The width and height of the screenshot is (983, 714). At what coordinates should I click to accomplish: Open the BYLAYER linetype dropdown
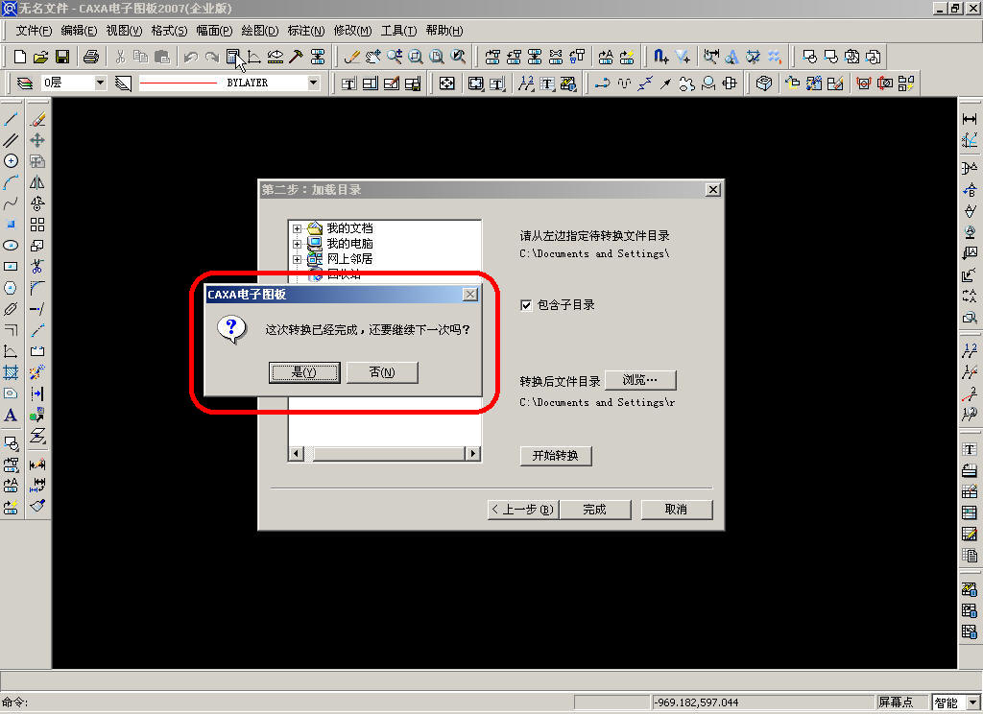(x=314, y=83)
